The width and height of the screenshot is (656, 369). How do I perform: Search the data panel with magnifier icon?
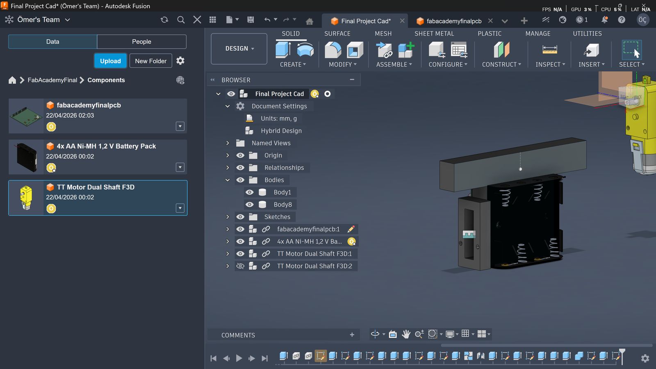(181, 20)
